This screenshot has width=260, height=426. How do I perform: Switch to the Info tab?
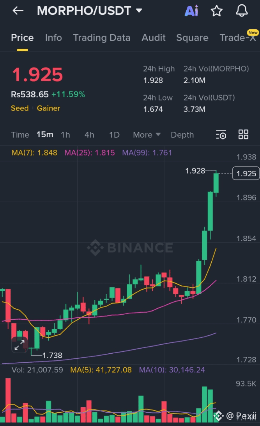pyautogui.click(x=53, y=38)
